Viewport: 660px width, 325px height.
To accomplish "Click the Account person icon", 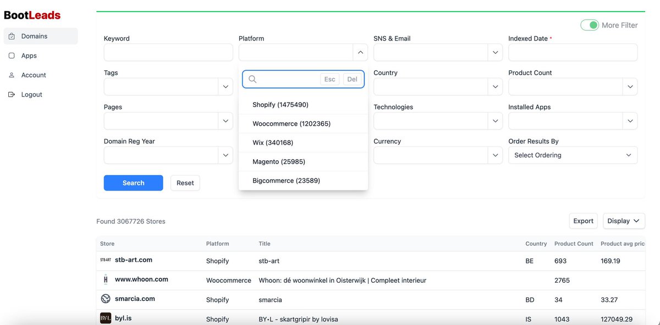I will click(12, 75).
